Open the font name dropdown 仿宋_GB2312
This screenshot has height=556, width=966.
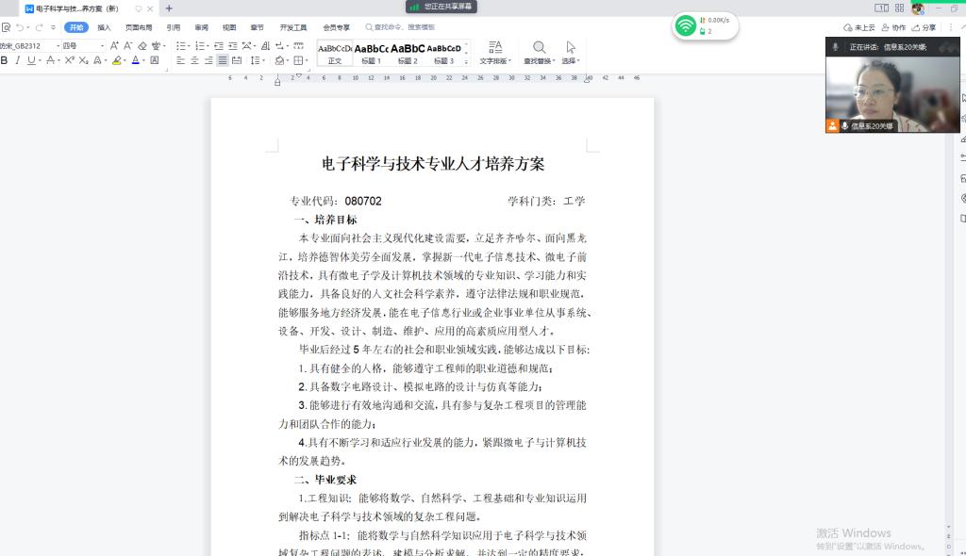coord(30,45)
